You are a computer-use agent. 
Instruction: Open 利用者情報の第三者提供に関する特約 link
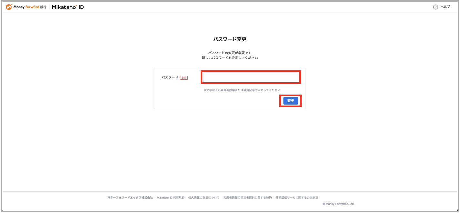[247, 198]
